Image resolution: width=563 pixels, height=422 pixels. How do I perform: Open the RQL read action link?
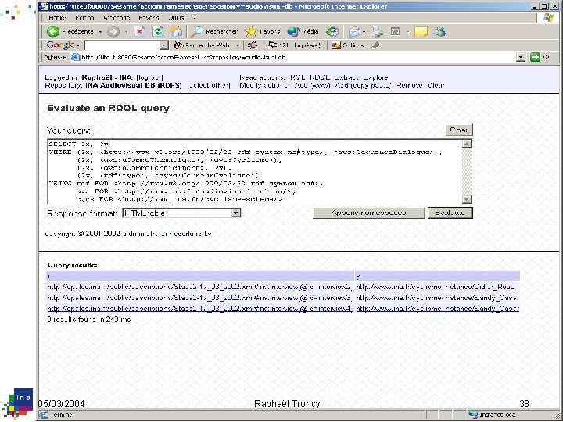298,77
